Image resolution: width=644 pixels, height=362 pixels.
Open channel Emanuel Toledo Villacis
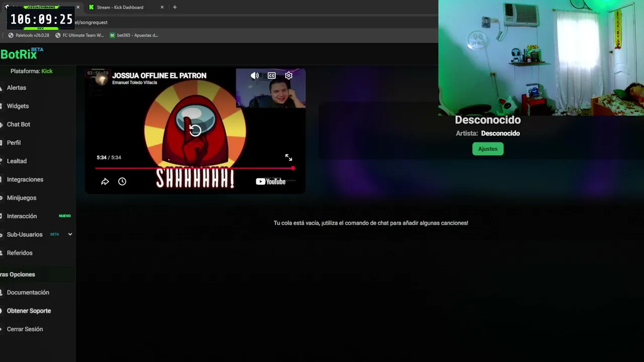134,82
